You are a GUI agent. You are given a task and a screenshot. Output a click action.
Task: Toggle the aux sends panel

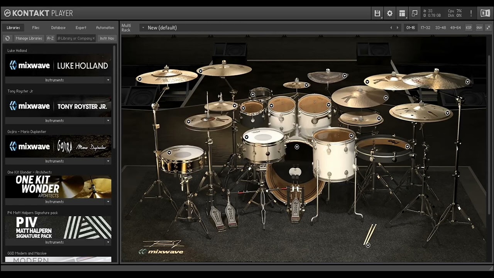pyautogui.click(x=479, y=27)
